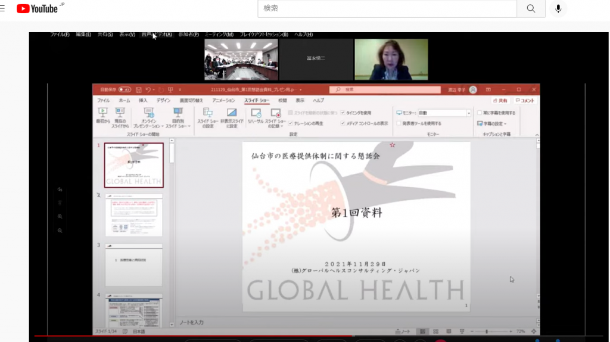Viewport: 610px width, 342px height.
Task: Click the language indicator 日本語 in status bar
Action: click(139, 331)
